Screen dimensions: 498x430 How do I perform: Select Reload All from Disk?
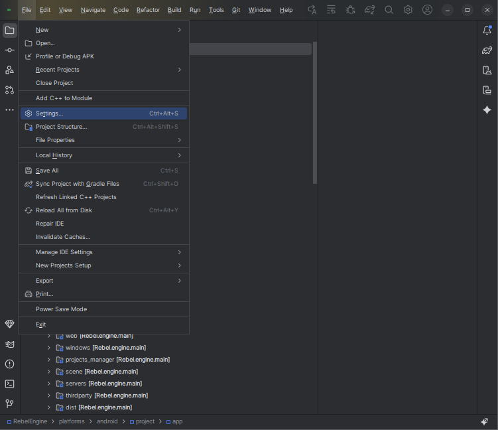tap(103, 210)
